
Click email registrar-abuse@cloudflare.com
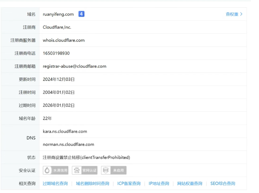(x=75, y=66)
